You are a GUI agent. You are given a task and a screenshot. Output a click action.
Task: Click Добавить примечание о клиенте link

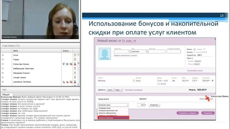(125, 56)
